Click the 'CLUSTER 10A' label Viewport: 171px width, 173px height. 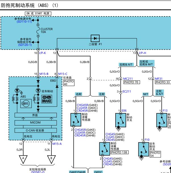47,31
